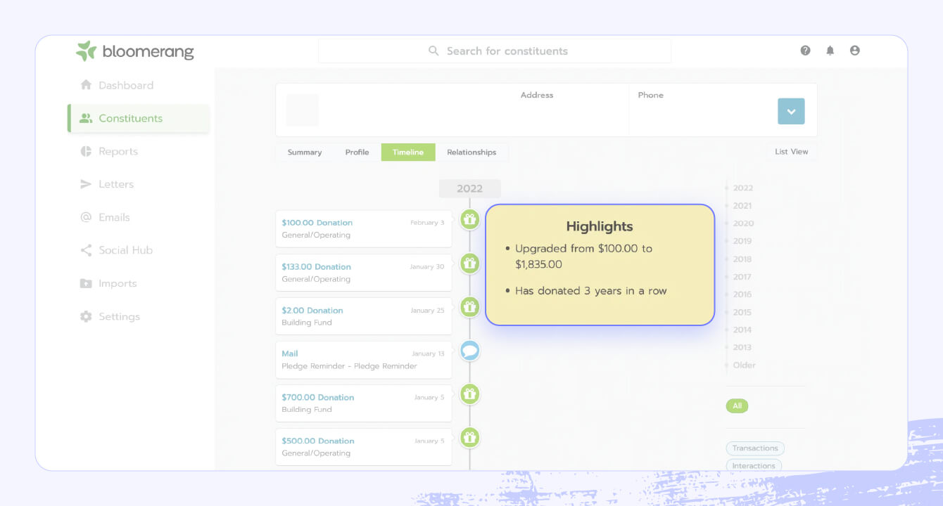943x506 pixels.
Task: Select the All filter pill
Action: pos(737,406)
